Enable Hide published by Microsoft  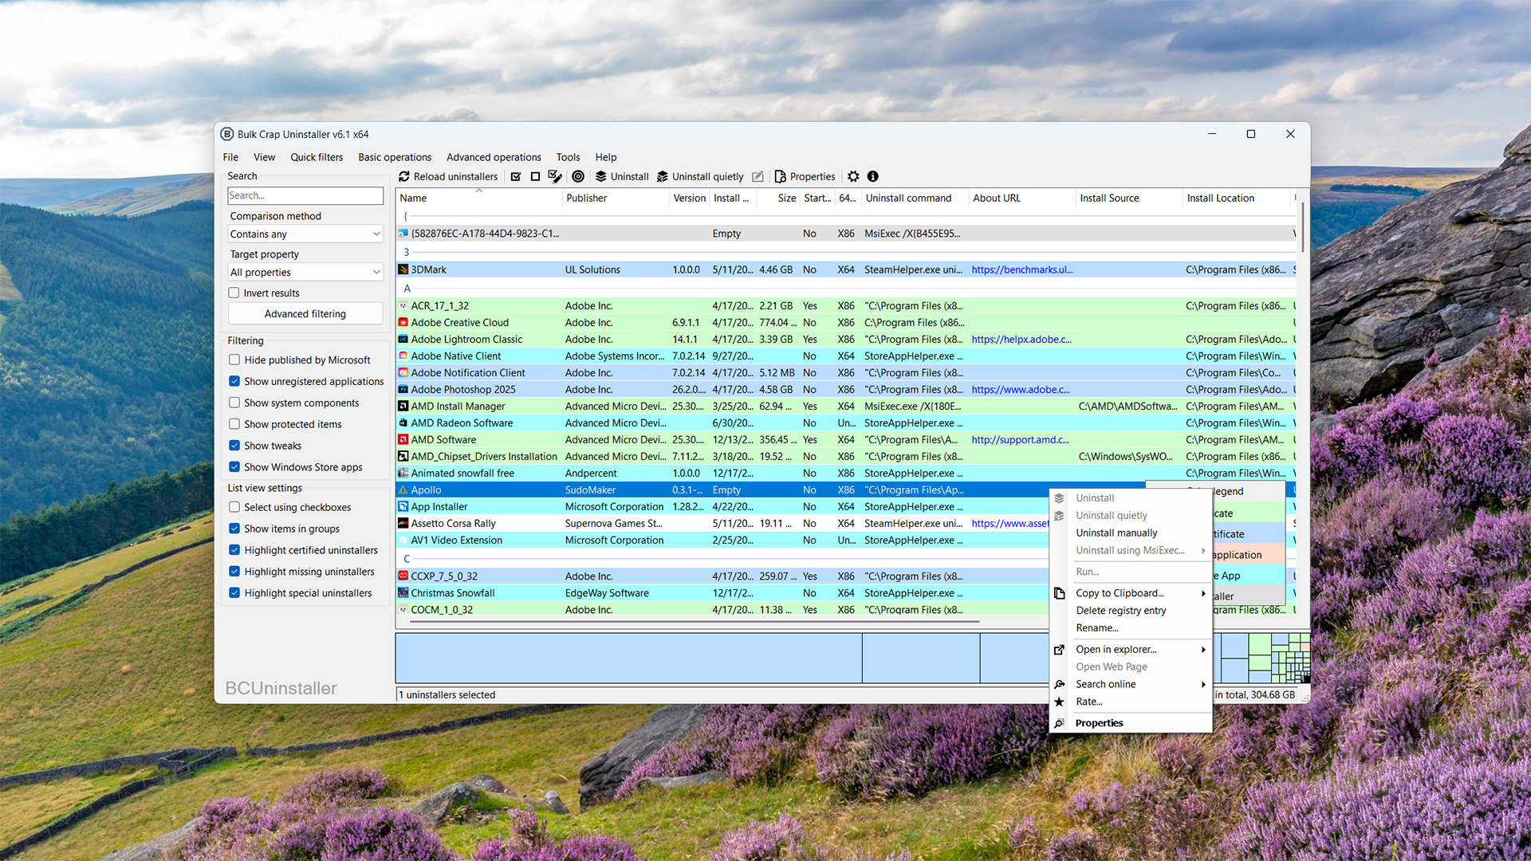234,360
